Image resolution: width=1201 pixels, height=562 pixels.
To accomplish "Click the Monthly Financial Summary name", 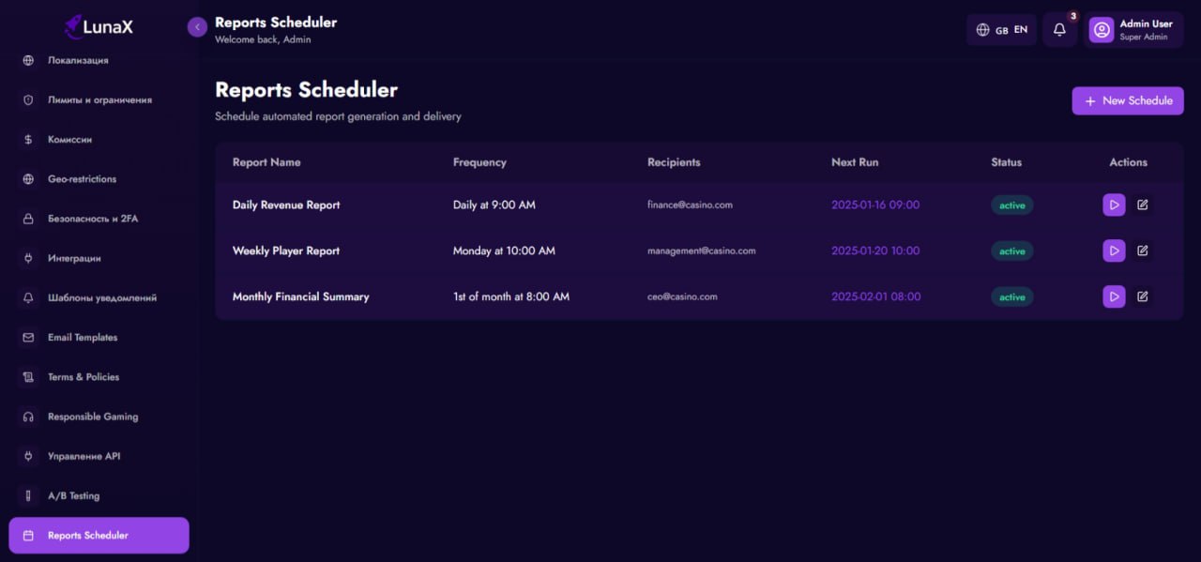I will [301, 296].
